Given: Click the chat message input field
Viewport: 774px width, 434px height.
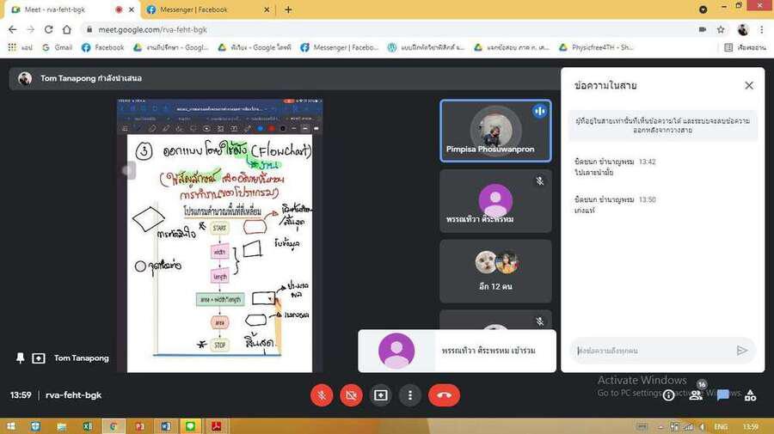Looking at the screenshot, I should coord(649,351).
